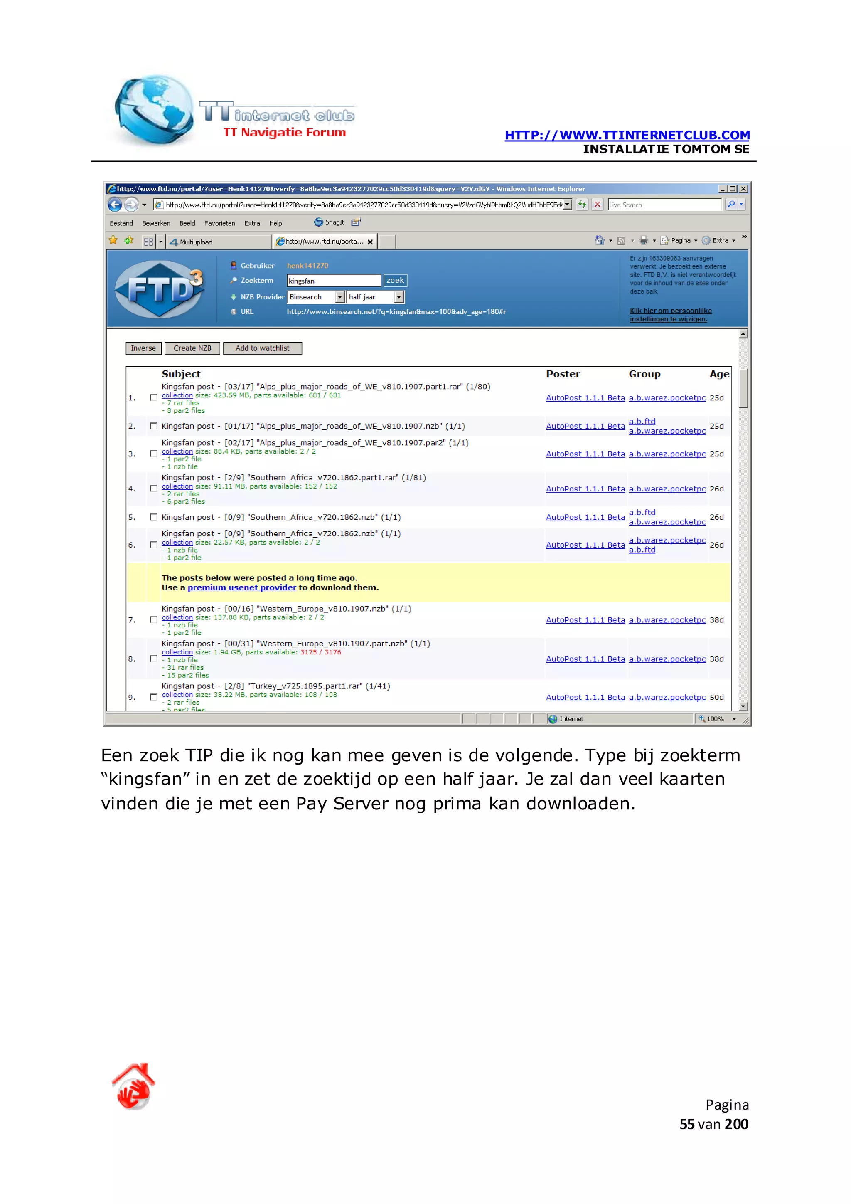Open the premium usenet provider link

coord(241,588)
